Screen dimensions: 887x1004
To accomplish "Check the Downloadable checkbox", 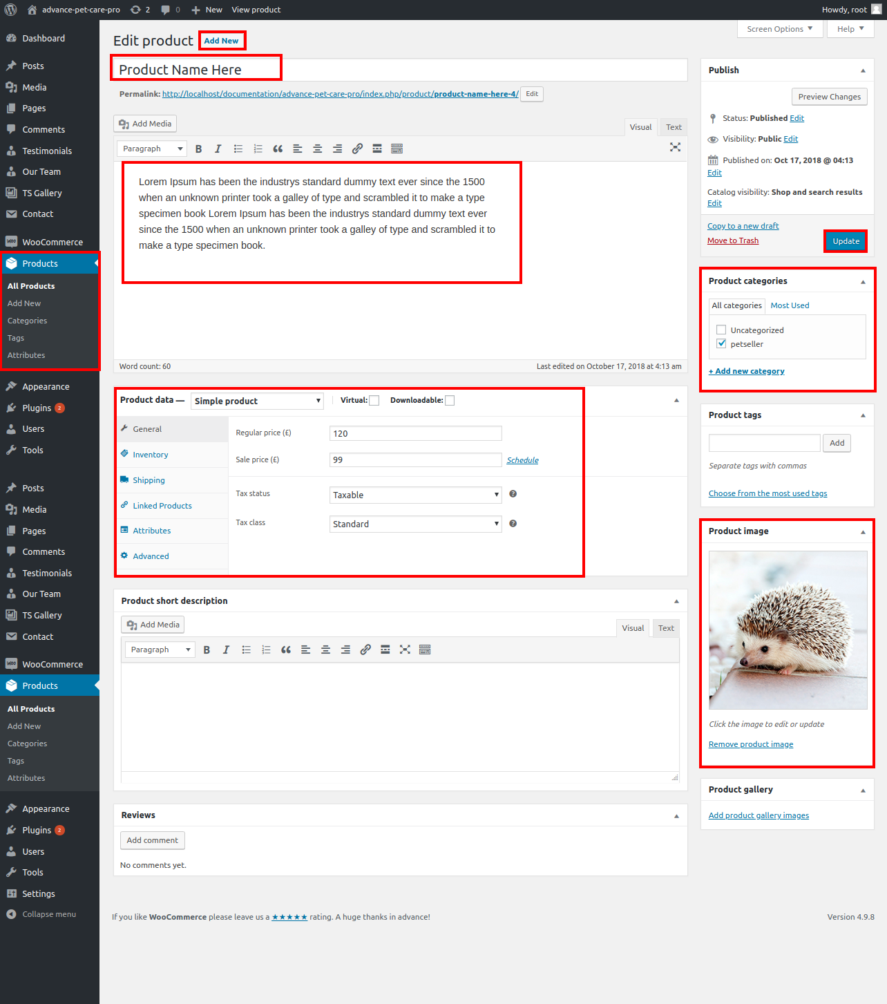I will 450,401.
